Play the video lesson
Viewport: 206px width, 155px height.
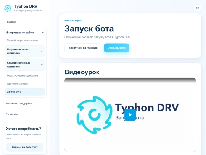pyautogui.click(x=130, y=115)
